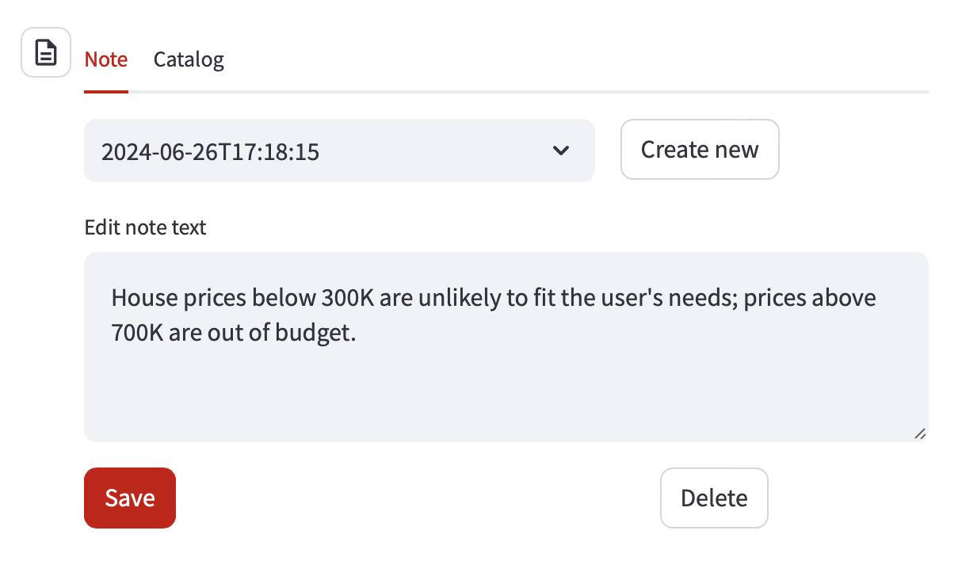This screenshot has width=962, height=561.
Task: Grab the textarea resize handle corner
Action: click(919, 433)
